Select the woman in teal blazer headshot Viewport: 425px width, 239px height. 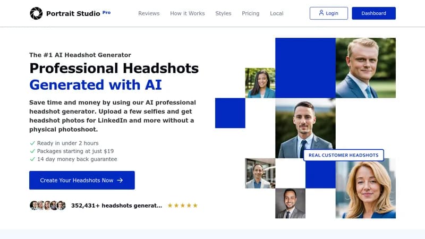pyautogui.click(x=260, y=83)
